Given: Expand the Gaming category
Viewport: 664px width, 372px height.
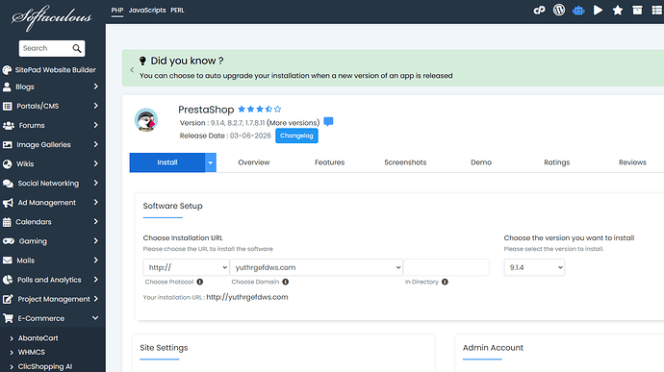Looking at the screenshot, I should coord(51,241).
